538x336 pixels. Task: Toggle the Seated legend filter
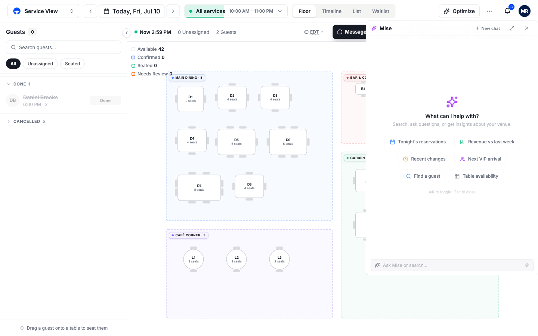coord(144,66)
